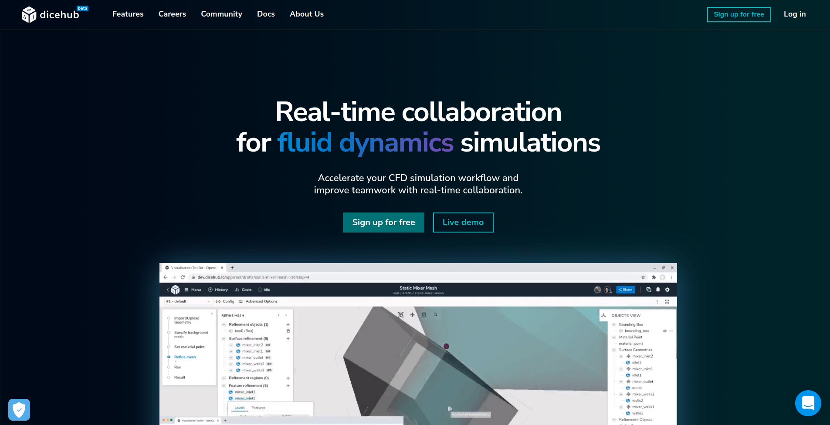Delete box0 (Box) with the trash icon
The height and width of the screenshot is (425, 830).
point(288,331)
